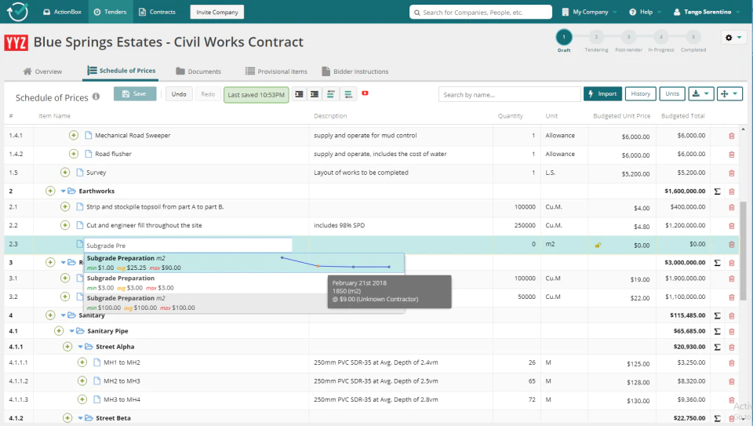The width and height of the screenshot is (753, 426).
Task: Click the Schedule of Prices info icon
Action: point(96,96)
